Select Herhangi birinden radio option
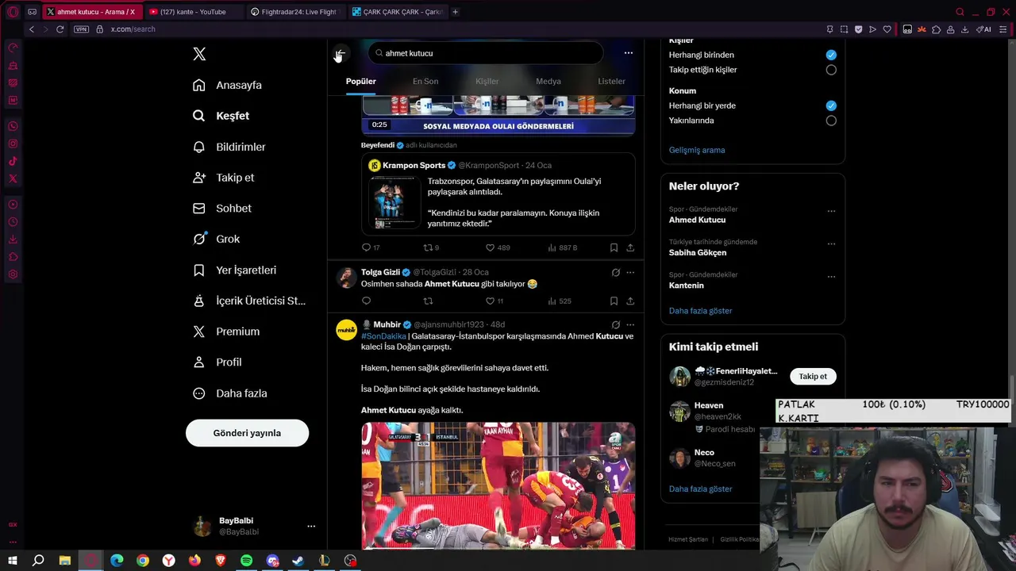Image resolution: width=1016 pixels, height=571 pixels. tap(831, 55)
